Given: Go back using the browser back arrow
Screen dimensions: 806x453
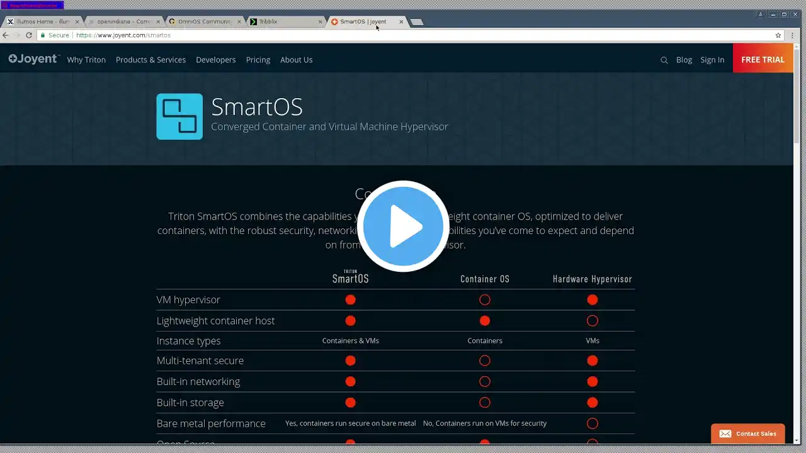Looking at the screenshot, I should pos(6,35).
